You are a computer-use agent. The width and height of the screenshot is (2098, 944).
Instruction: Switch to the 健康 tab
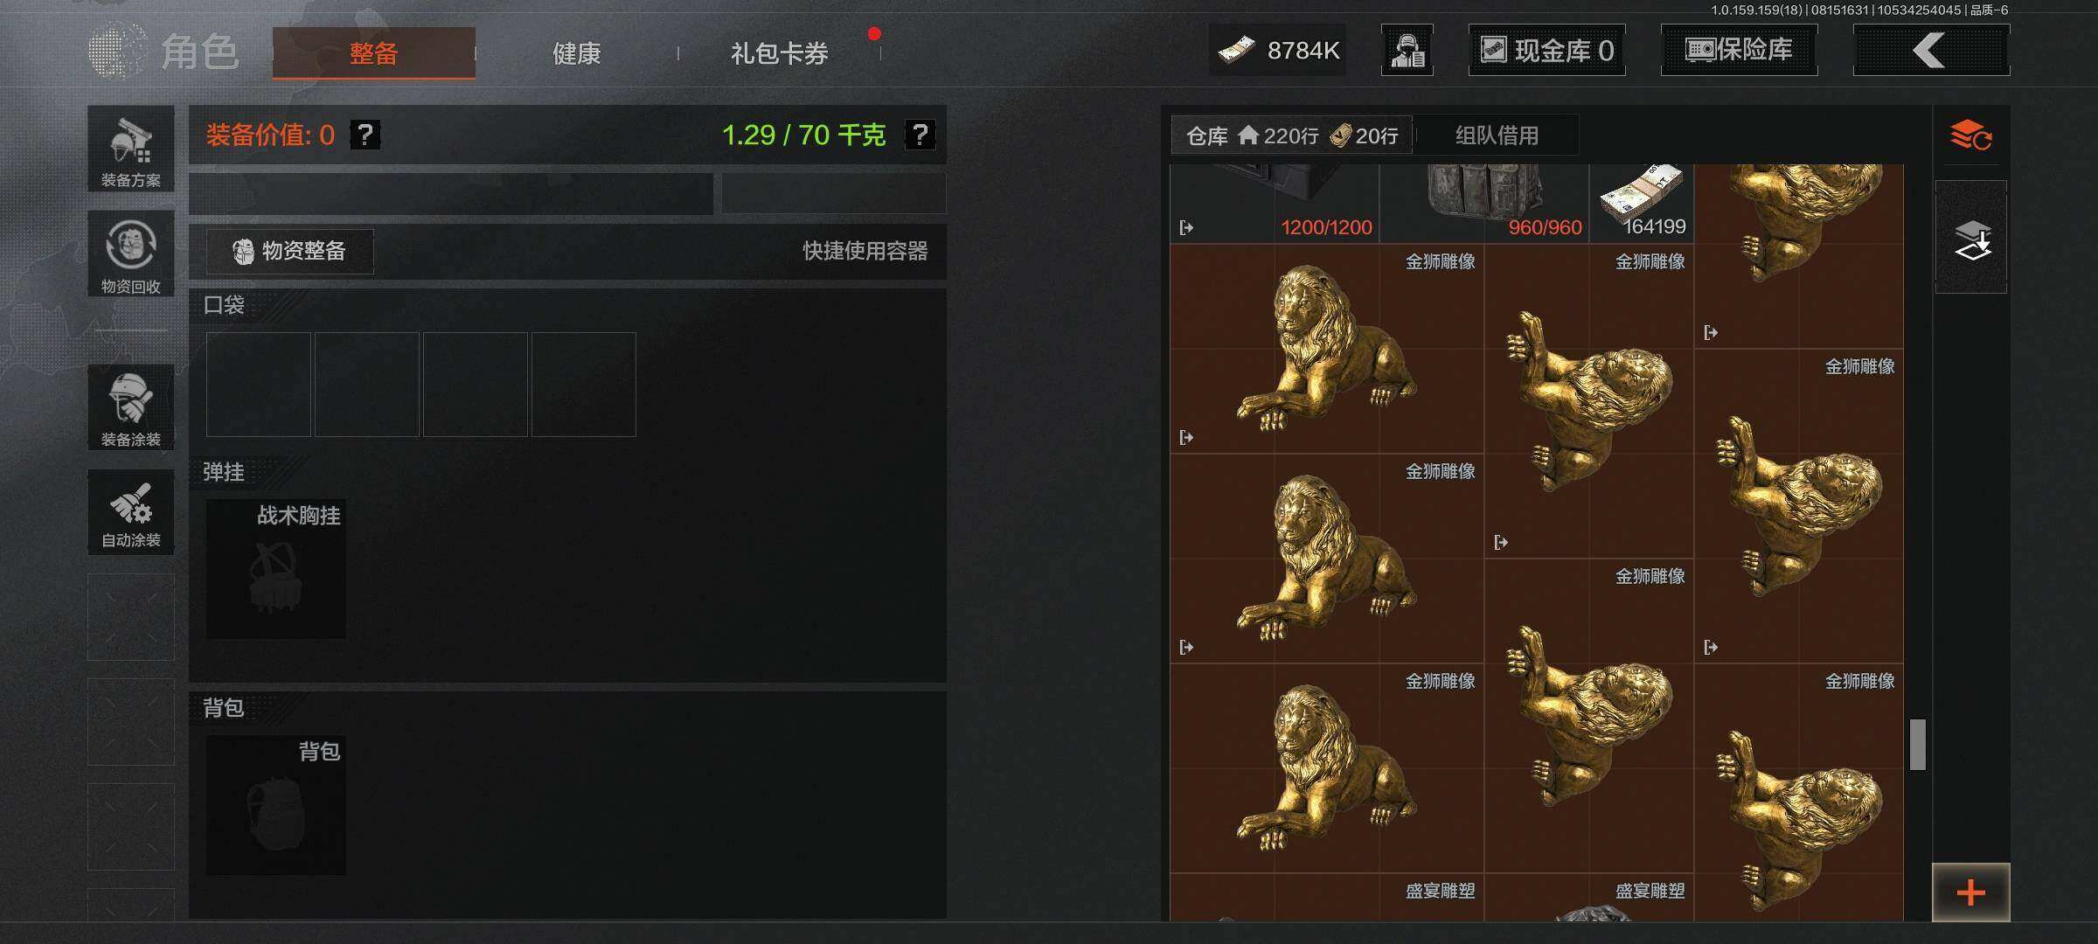[x=577, y=53]
